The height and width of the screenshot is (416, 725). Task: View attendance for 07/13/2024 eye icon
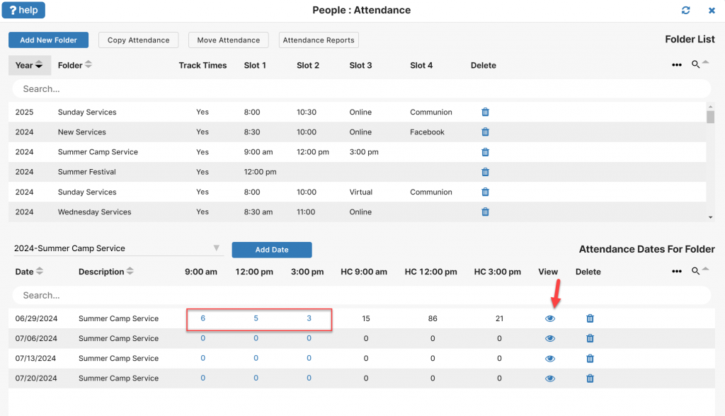pyautogui.click(x=549, y=359)
